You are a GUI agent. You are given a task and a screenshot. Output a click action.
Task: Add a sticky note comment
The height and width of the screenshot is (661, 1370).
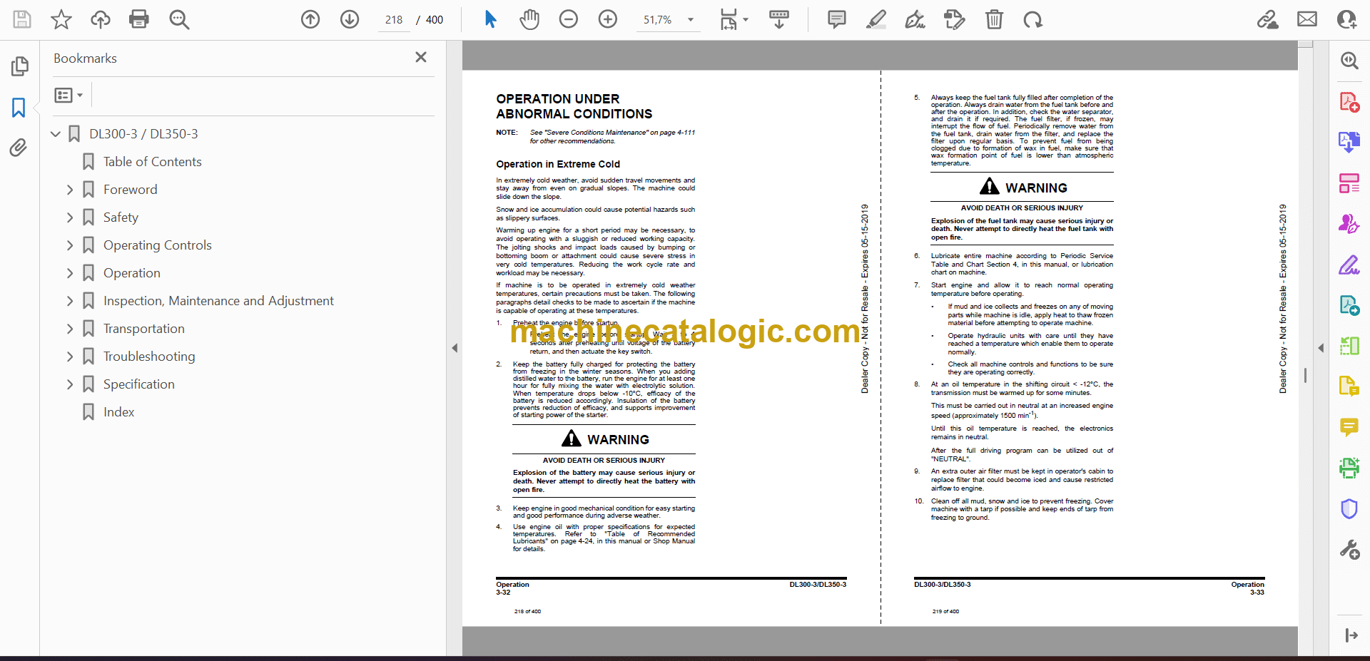[x=836, y=19]
